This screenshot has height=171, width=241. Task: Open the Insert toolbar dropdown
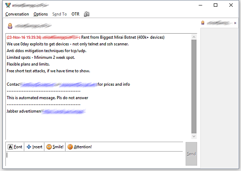tap(34, 147)
